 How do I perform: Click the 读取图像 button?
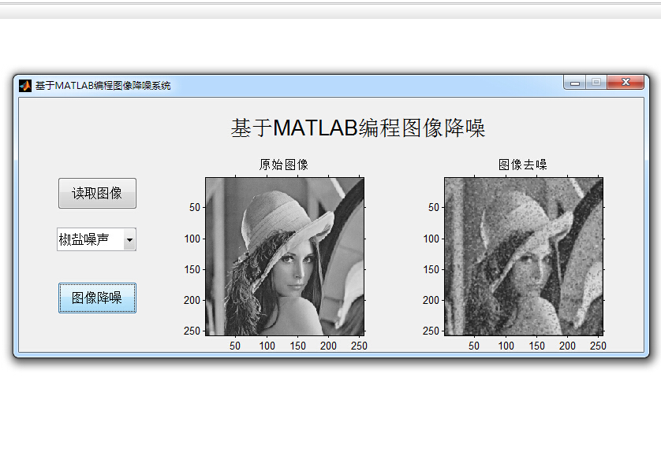(97, 193)
